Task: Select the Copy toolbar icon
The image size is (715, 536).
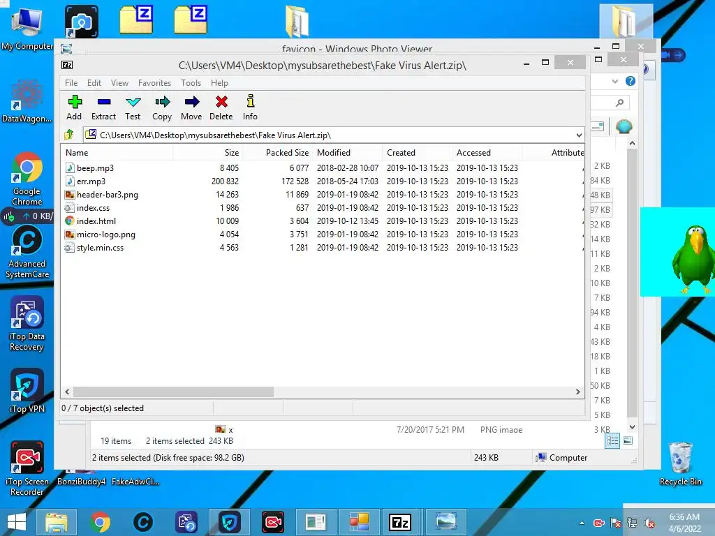Action: tap(162, 107)
